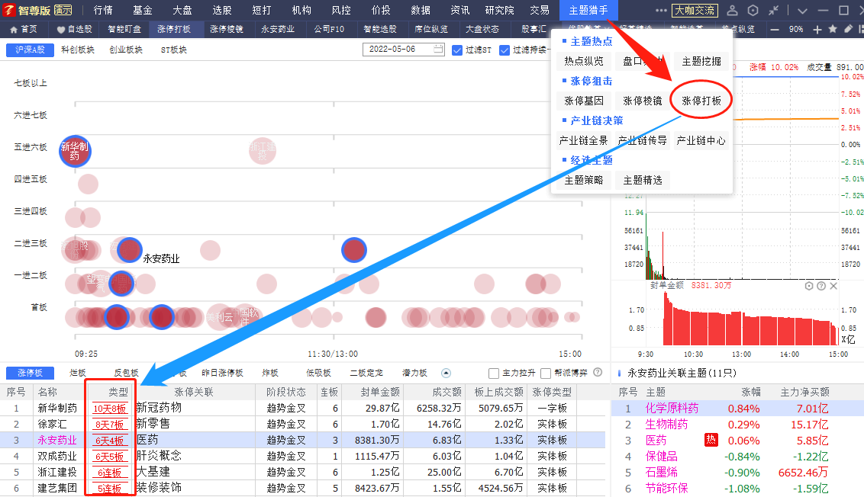Open the 公司F10 tab
Screen dimensions: 864x497
pyautogui.click(x=329, y=29)
